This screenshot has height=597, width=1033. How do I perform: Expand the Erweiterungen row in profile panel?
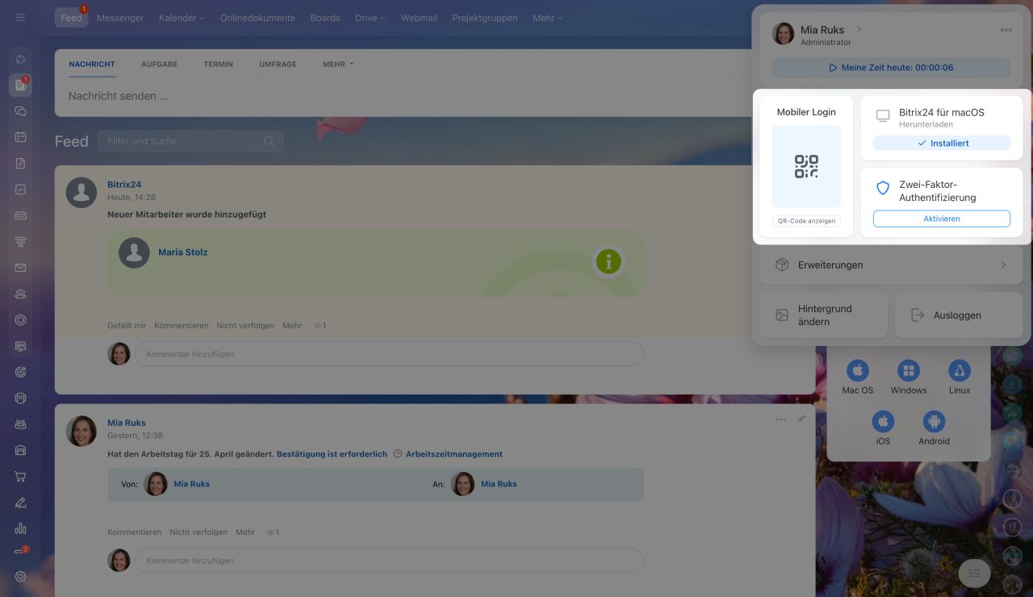(x=891, y=265)
